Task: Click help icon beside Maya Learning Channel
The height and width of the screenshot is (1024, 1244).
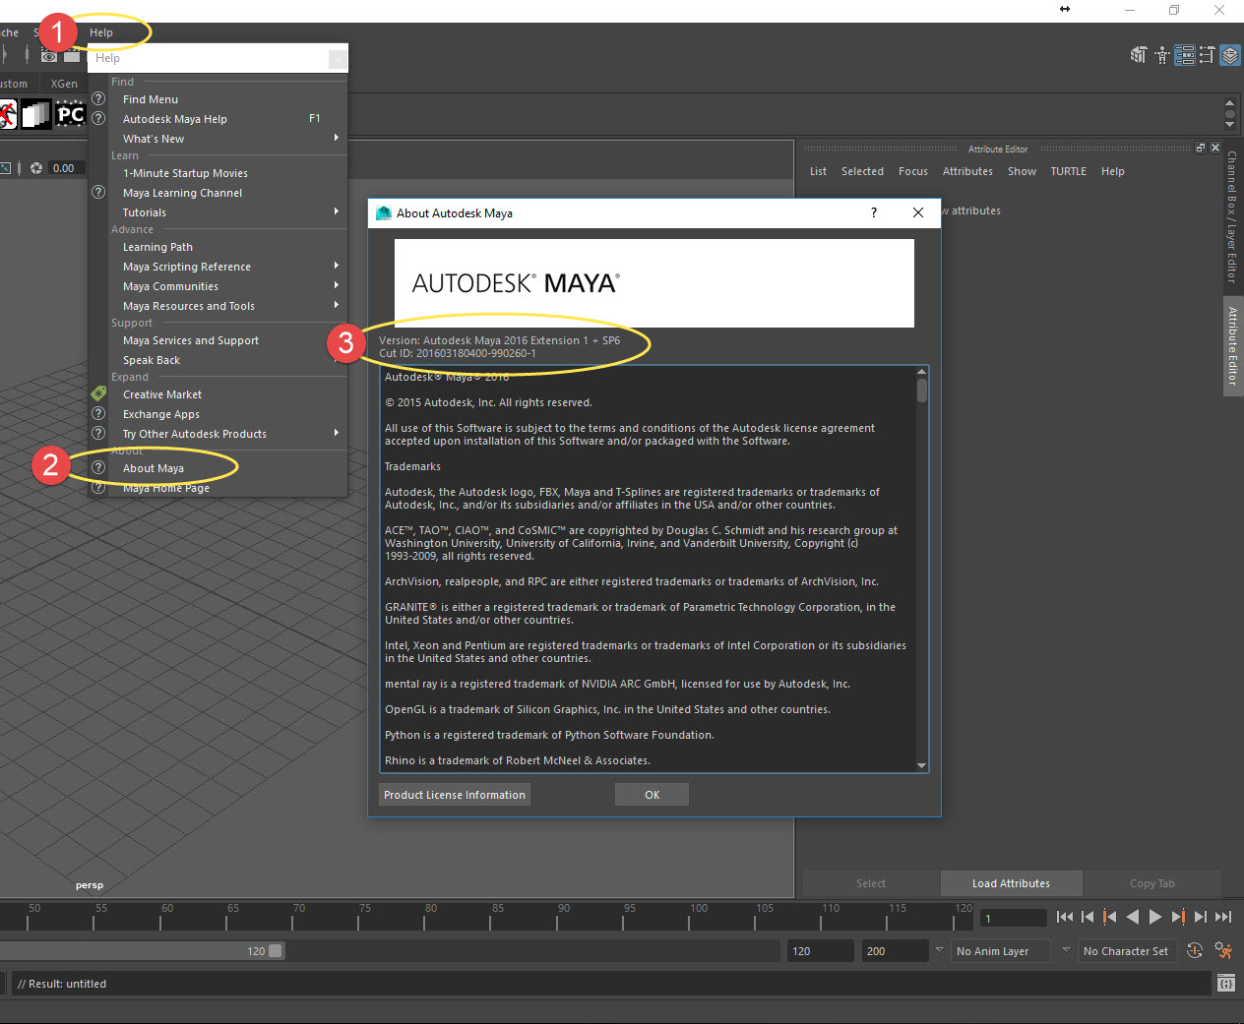Action: click(98, 192)
